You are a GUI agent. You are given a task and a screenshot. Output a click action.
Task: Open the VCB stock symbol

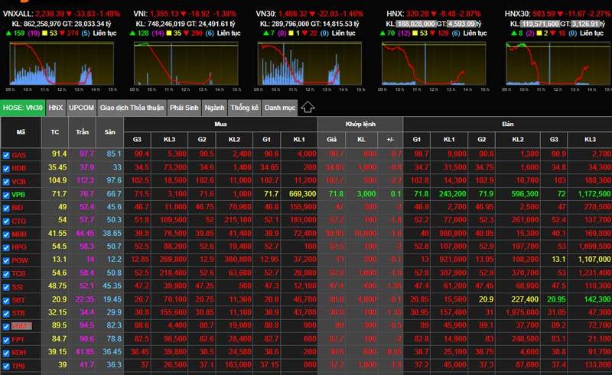(x=20, y=182)
